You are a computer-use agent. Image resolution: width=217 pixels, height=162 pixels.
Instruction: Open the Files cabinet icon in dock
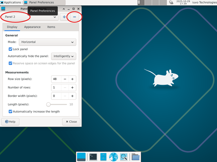click(x=103, y=157)
